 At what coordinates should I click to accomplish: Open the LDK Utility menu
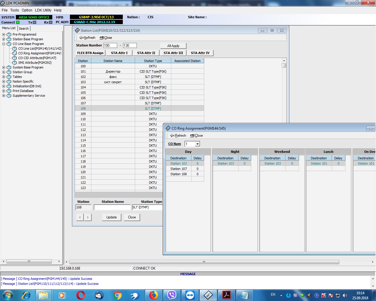(43, 10)
